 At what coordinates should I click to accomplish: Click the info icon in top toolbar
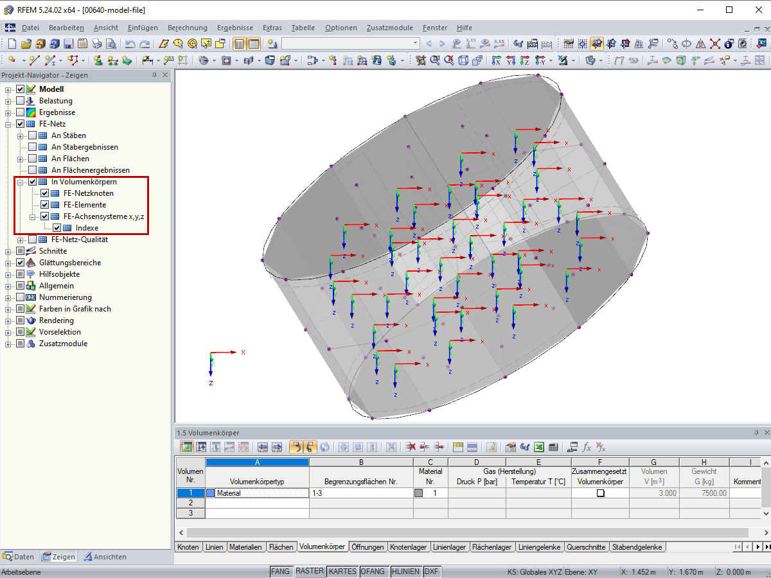[729, 44]
